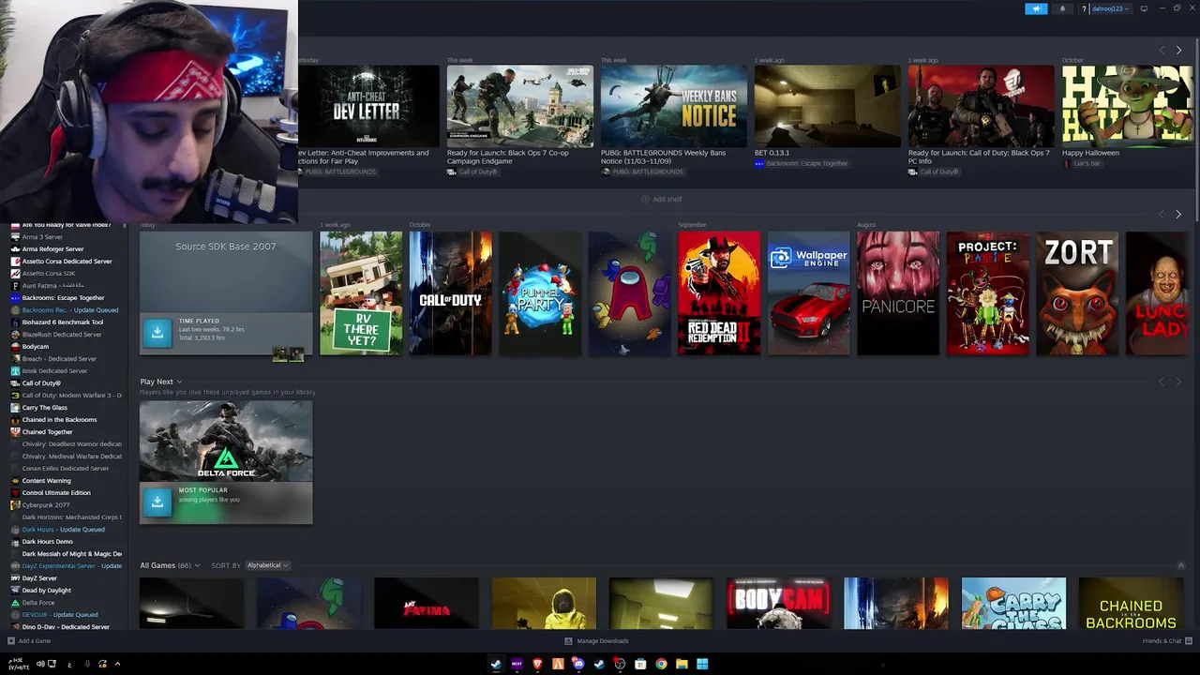
Task: Click the Steam icon in the taskbar
Action: 496,664
